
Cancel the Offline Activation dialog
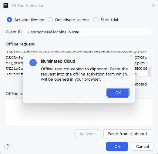143,146
